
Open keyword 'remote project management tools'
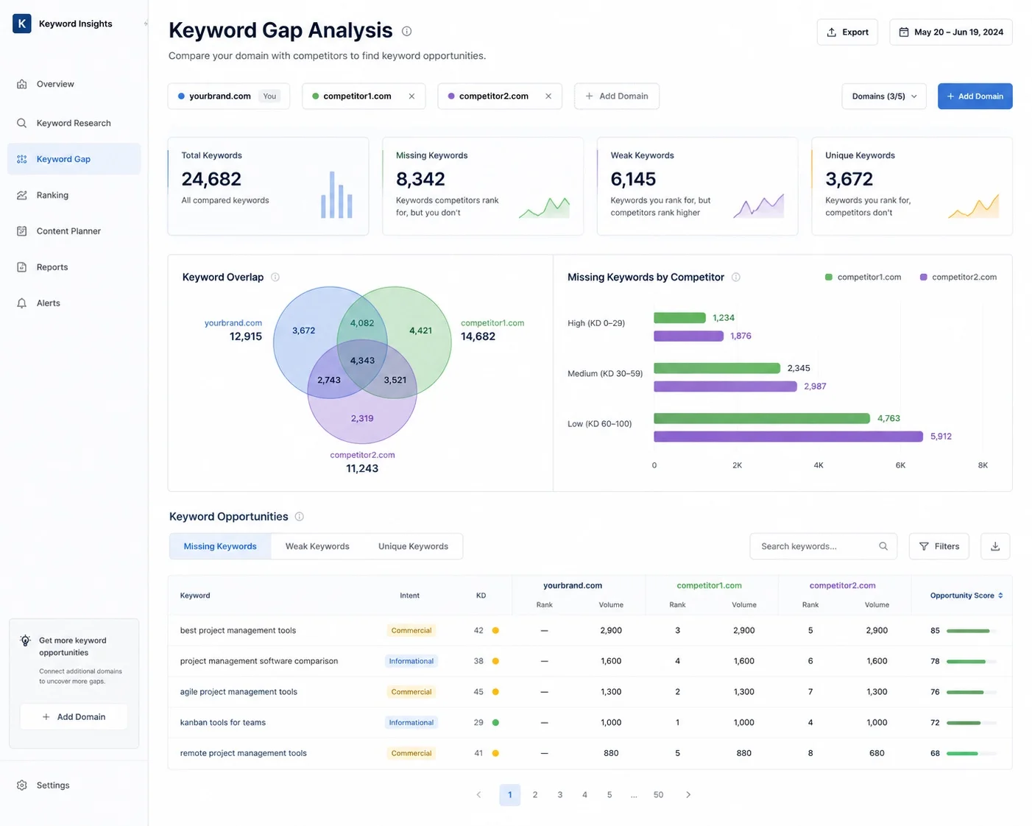[x=243, y=753]
